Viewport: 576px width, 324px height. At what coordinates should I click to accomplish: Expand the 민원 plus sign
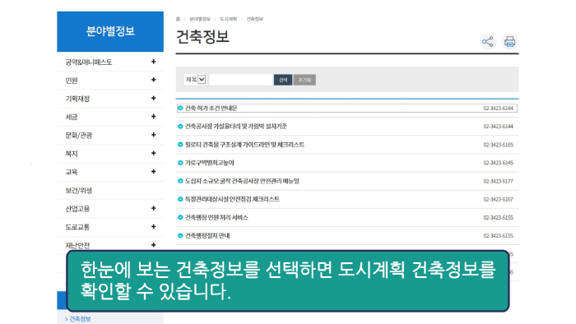click(x=154, y=80)
